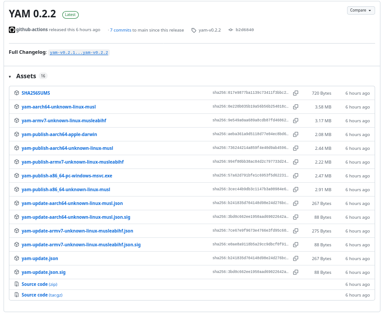This screenshot has width=388, height=317.
Task: Download yam-update-armv7-unknown-linux-musleabihf.json.sig
Action: pos(81,245)
